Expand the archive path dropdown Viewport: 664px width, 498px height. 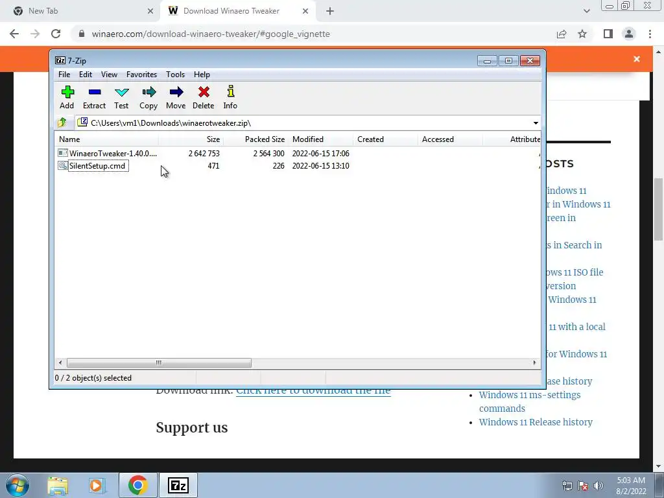click(536, 123)
